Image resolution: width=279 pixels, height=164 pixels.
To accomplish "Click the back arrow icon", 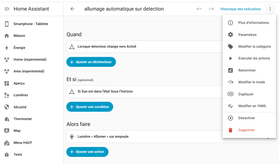I will point(73,9).
